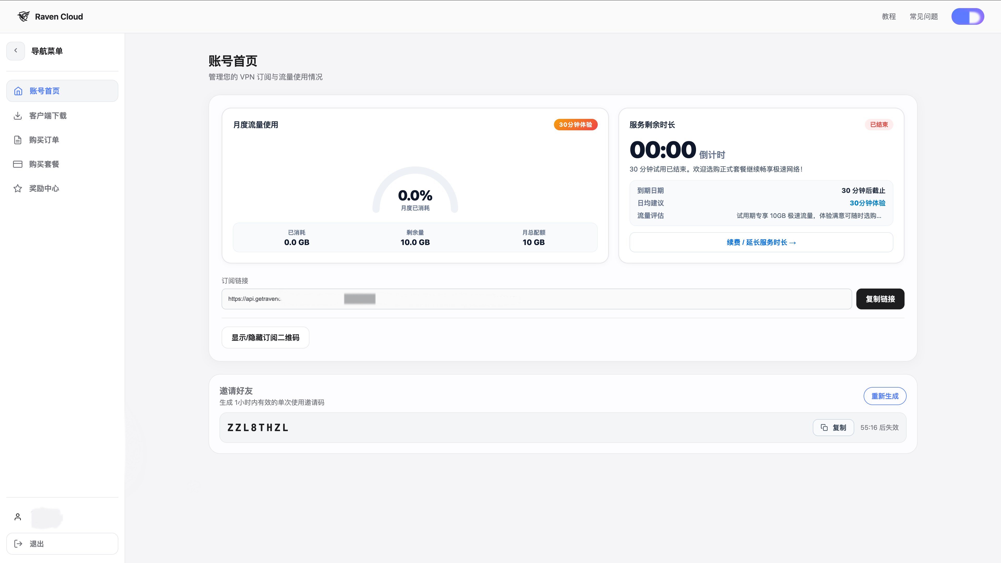1001x563 pixels.
Task: Click the blue 30分钟体验 value text
Action: point(867,203)
